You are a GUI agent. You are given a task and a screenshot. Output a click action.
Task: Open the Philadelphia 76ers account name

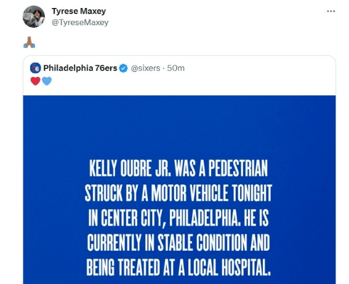point(80,68)
